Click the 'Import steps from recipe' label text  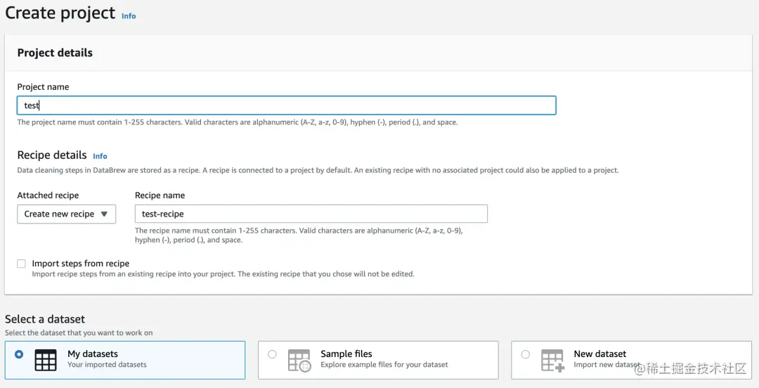point(81,264)
